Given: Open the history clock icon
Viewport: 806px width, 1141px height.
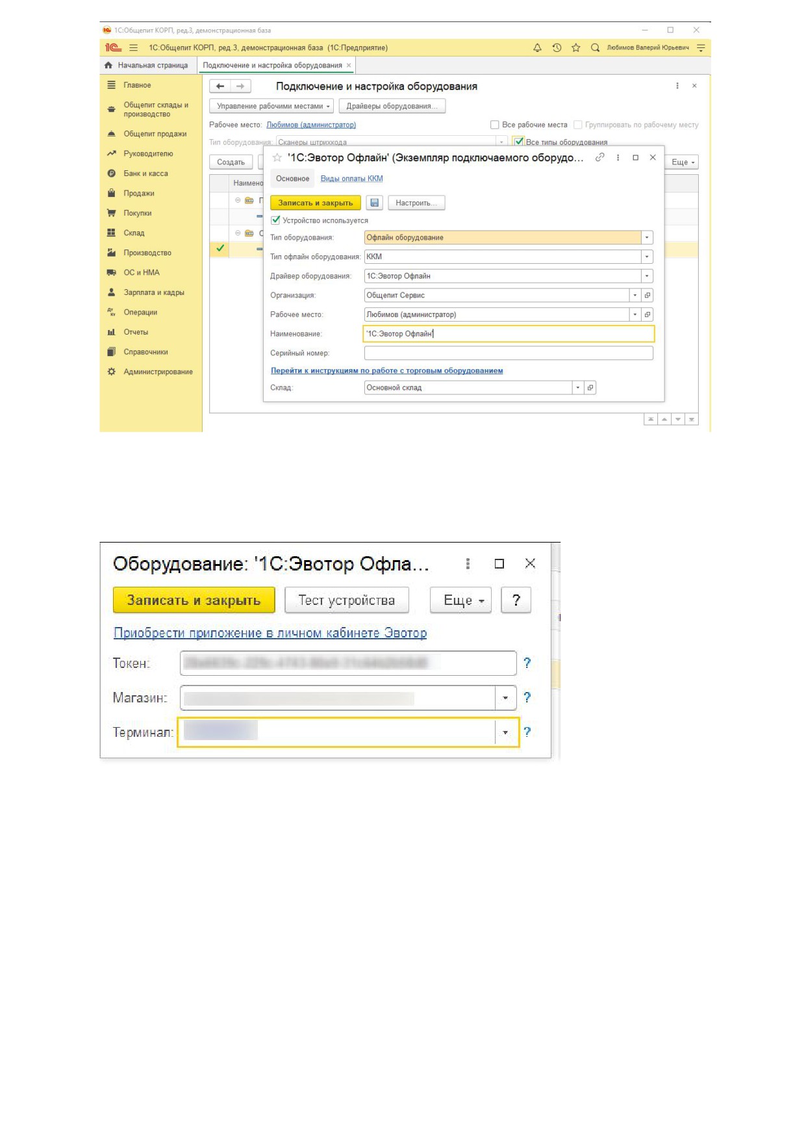Looking at the screenshot, I should pyautogui.click(x=557, y=47).
